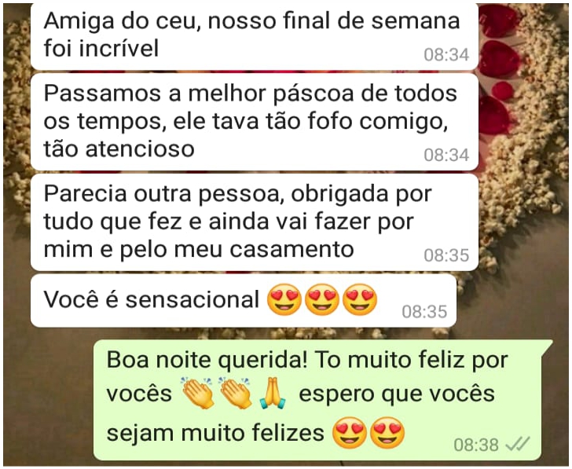Select the green "Boa noite querida" reply bubble
The width and height of the screenshot is (572, 469).
click(323, 400)
